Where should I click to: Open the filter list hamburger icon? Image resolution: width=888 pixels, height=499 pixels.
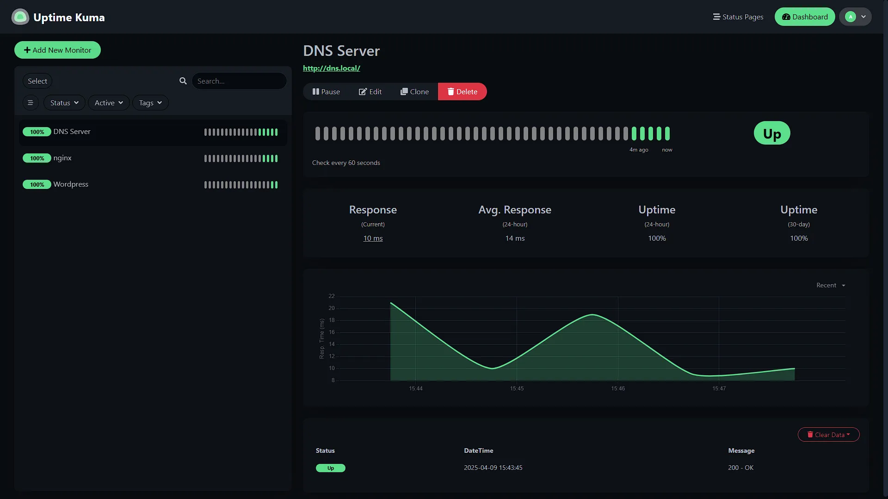[31, 103]
